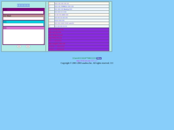This screenshot has width=174, height=130.
Task: Open the yangzhi y365.com link in purple list
Action: point(57,44)
